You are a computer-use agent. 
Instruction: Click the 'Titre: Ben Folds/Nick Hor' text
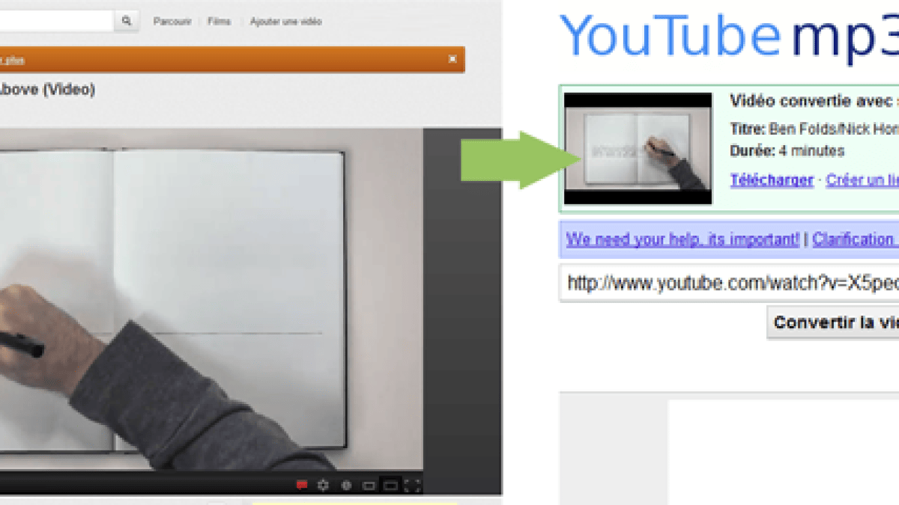814,129
